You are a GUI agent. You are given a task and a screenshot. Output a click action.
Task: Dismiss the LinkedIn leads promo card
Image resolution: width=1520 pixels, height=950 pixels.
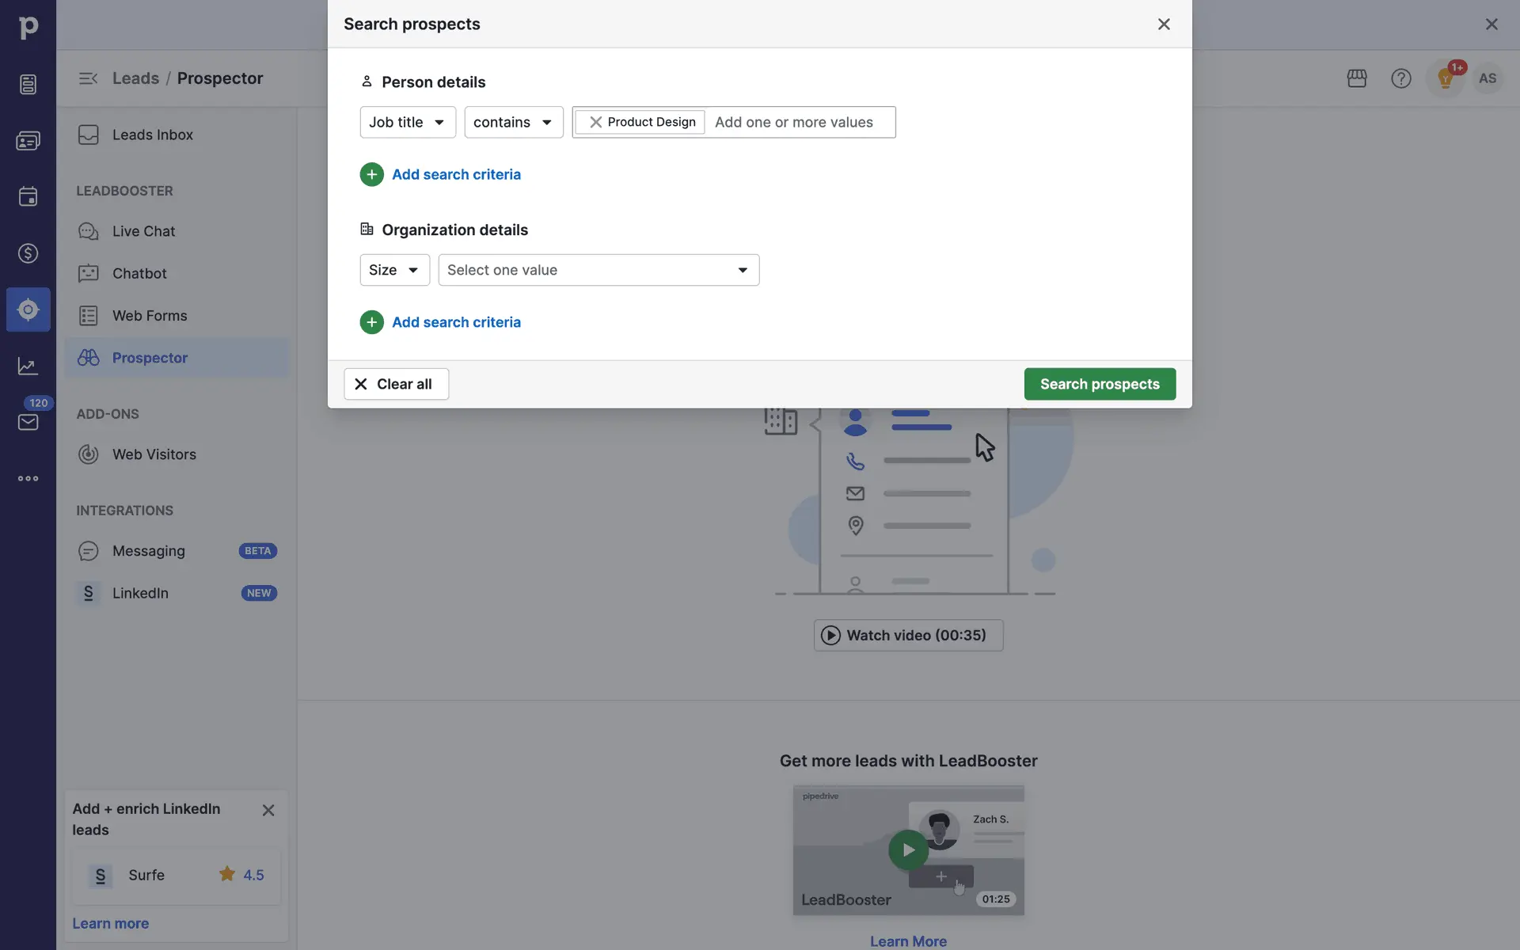(268, 810)
